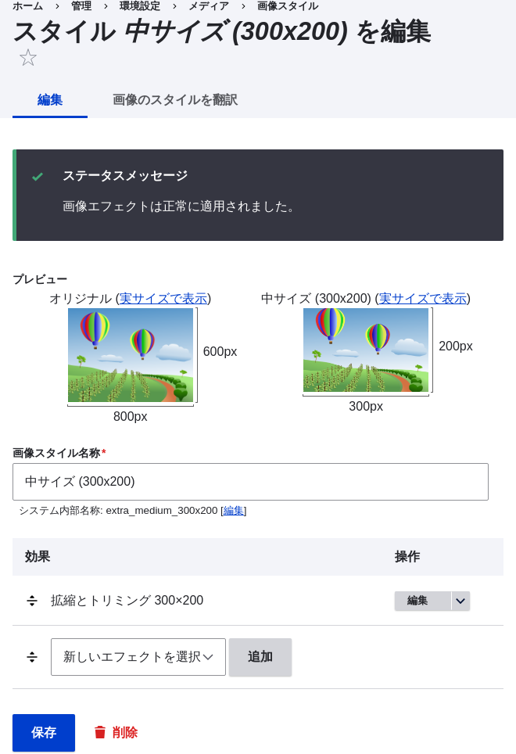Click the [編集] link next to extra_medium_300x200
516x754 pixels.
(232, 510)
